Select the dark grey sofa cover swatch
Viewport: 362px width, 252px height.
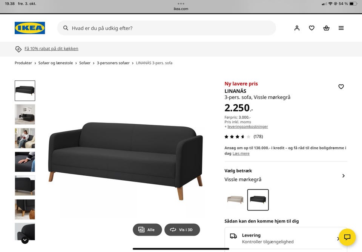[x=258, y=200]
